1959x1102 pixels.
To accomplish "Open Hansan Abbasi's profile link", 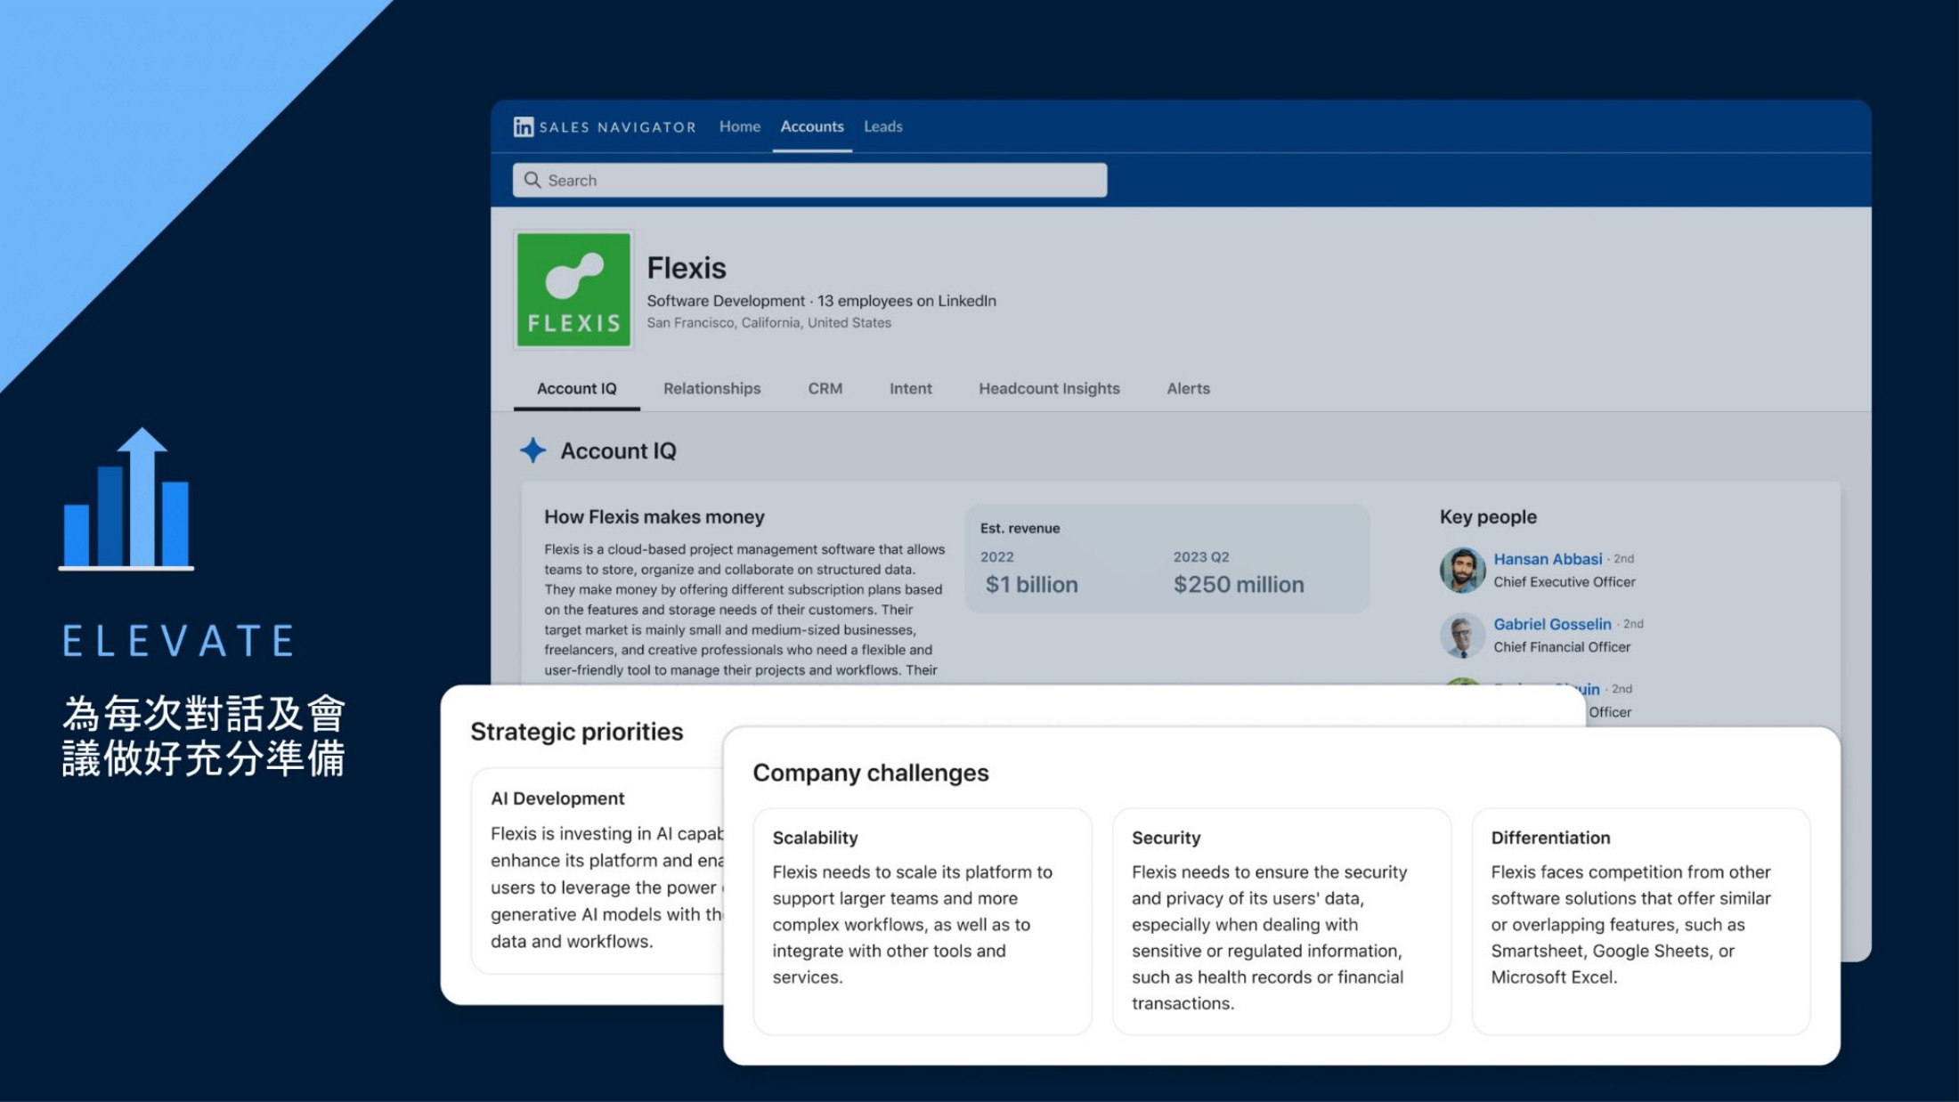I will pyautogui.click(x=1548, y=559).
